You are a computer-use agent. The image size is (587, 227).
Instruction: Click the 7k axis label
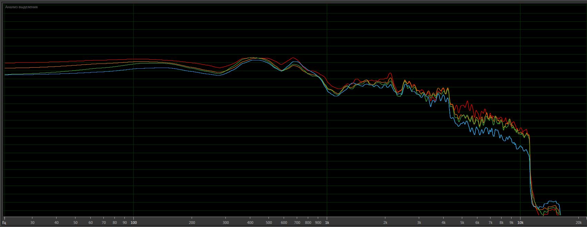tap(490, 223)
